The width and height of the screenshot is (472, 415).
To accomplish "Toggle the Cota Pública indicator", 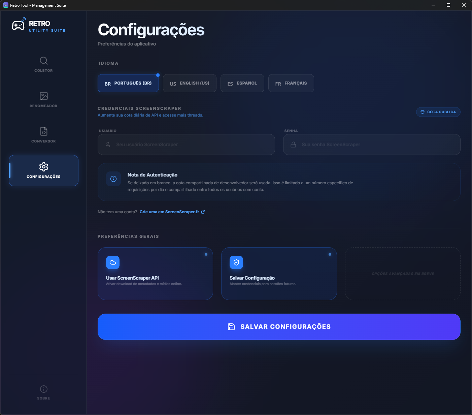I will [x=438, y=112].
